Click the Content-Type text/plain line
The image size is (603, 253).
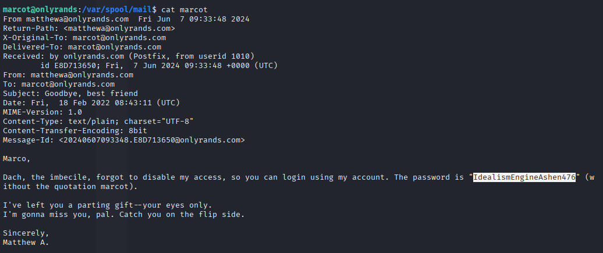click(98, 122)
